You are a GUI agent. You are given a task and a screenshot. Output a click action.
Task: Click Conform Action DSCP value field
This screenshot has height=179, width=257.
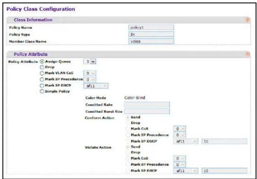(x=224, y=141)
